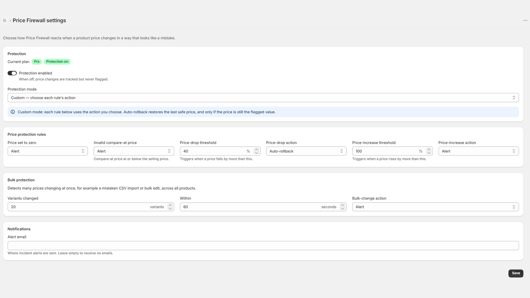Open the Price set to zero dropdown
The height and width of the screenshot is (298, 530).
pyautogui.click(x=48, y=151)
